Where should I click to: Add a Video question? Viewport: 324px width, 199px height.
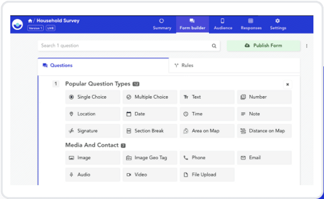150,175
